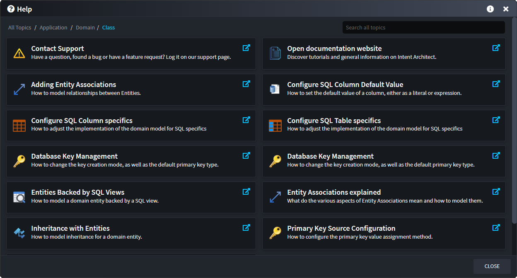
Task: Click external link icon for Configure SQL Column Default Value
Action: [496, 84]
